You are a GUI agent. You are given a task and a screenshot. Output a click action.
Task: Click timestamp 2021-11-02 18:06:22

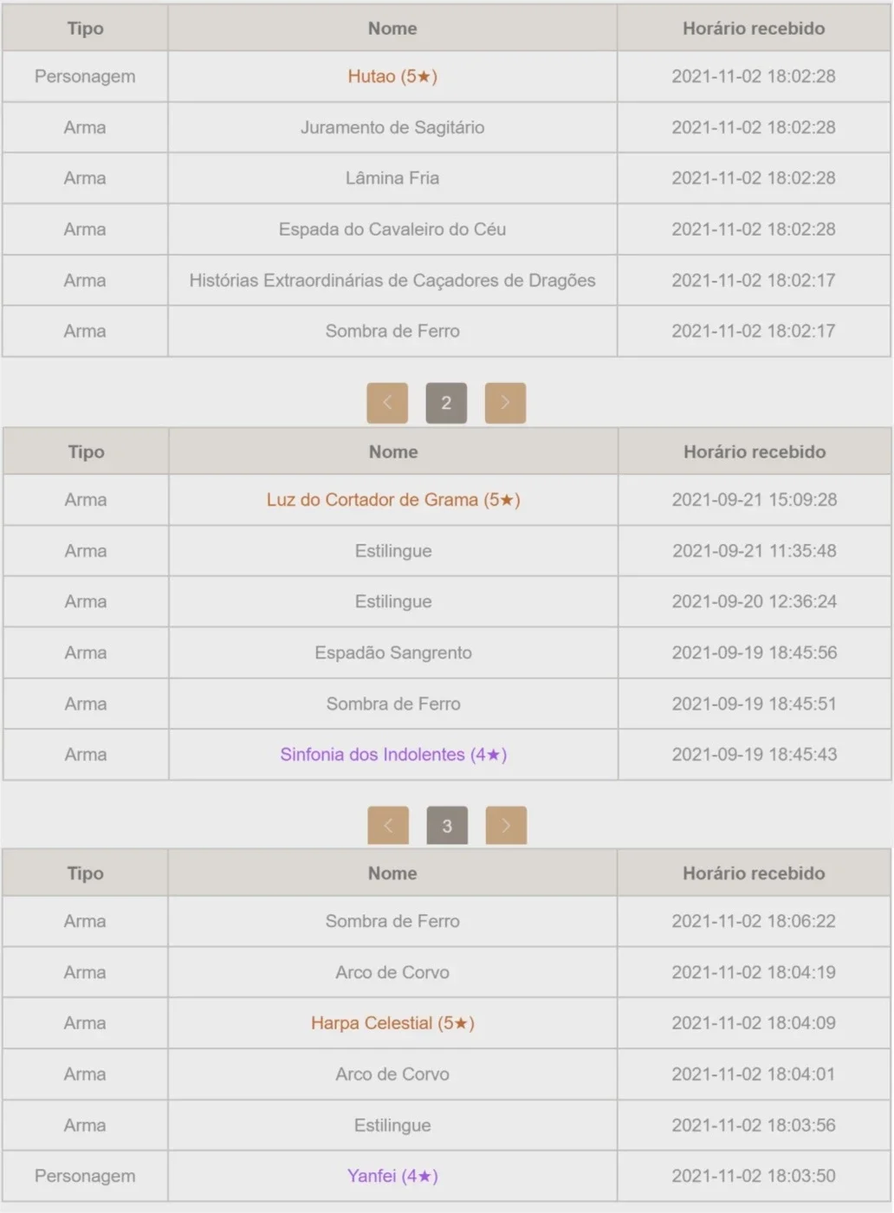754,921
